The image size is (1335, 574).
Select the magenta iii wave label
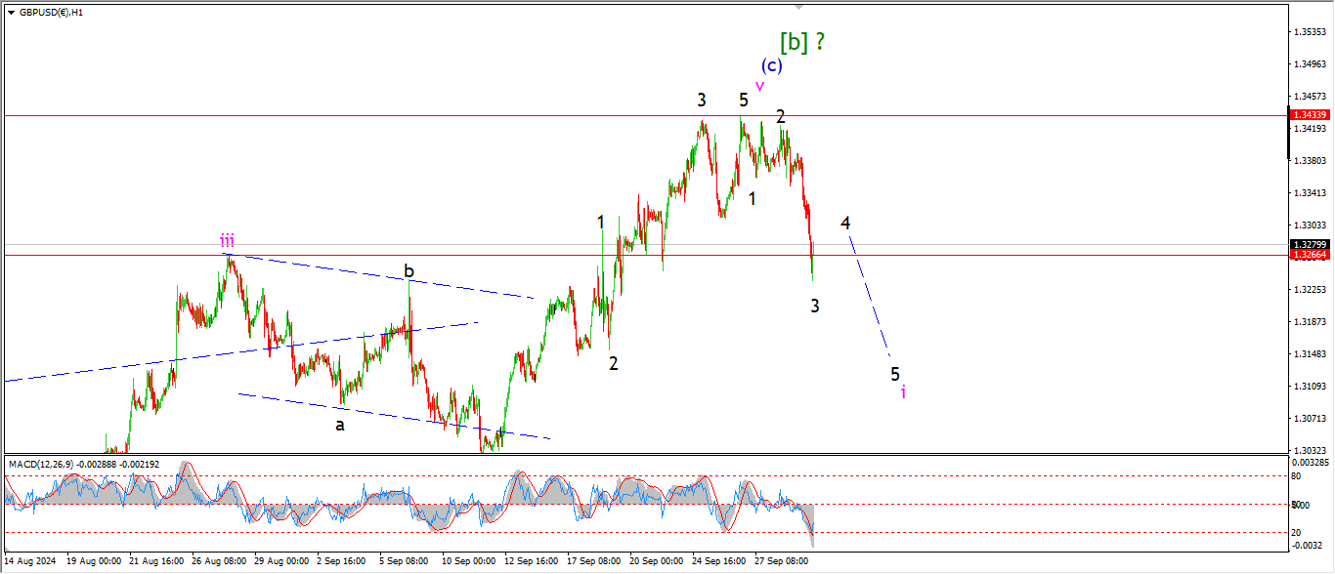tap(227, 239)
